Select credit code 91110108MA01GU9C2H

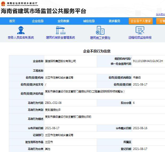[x=148, y=61]
